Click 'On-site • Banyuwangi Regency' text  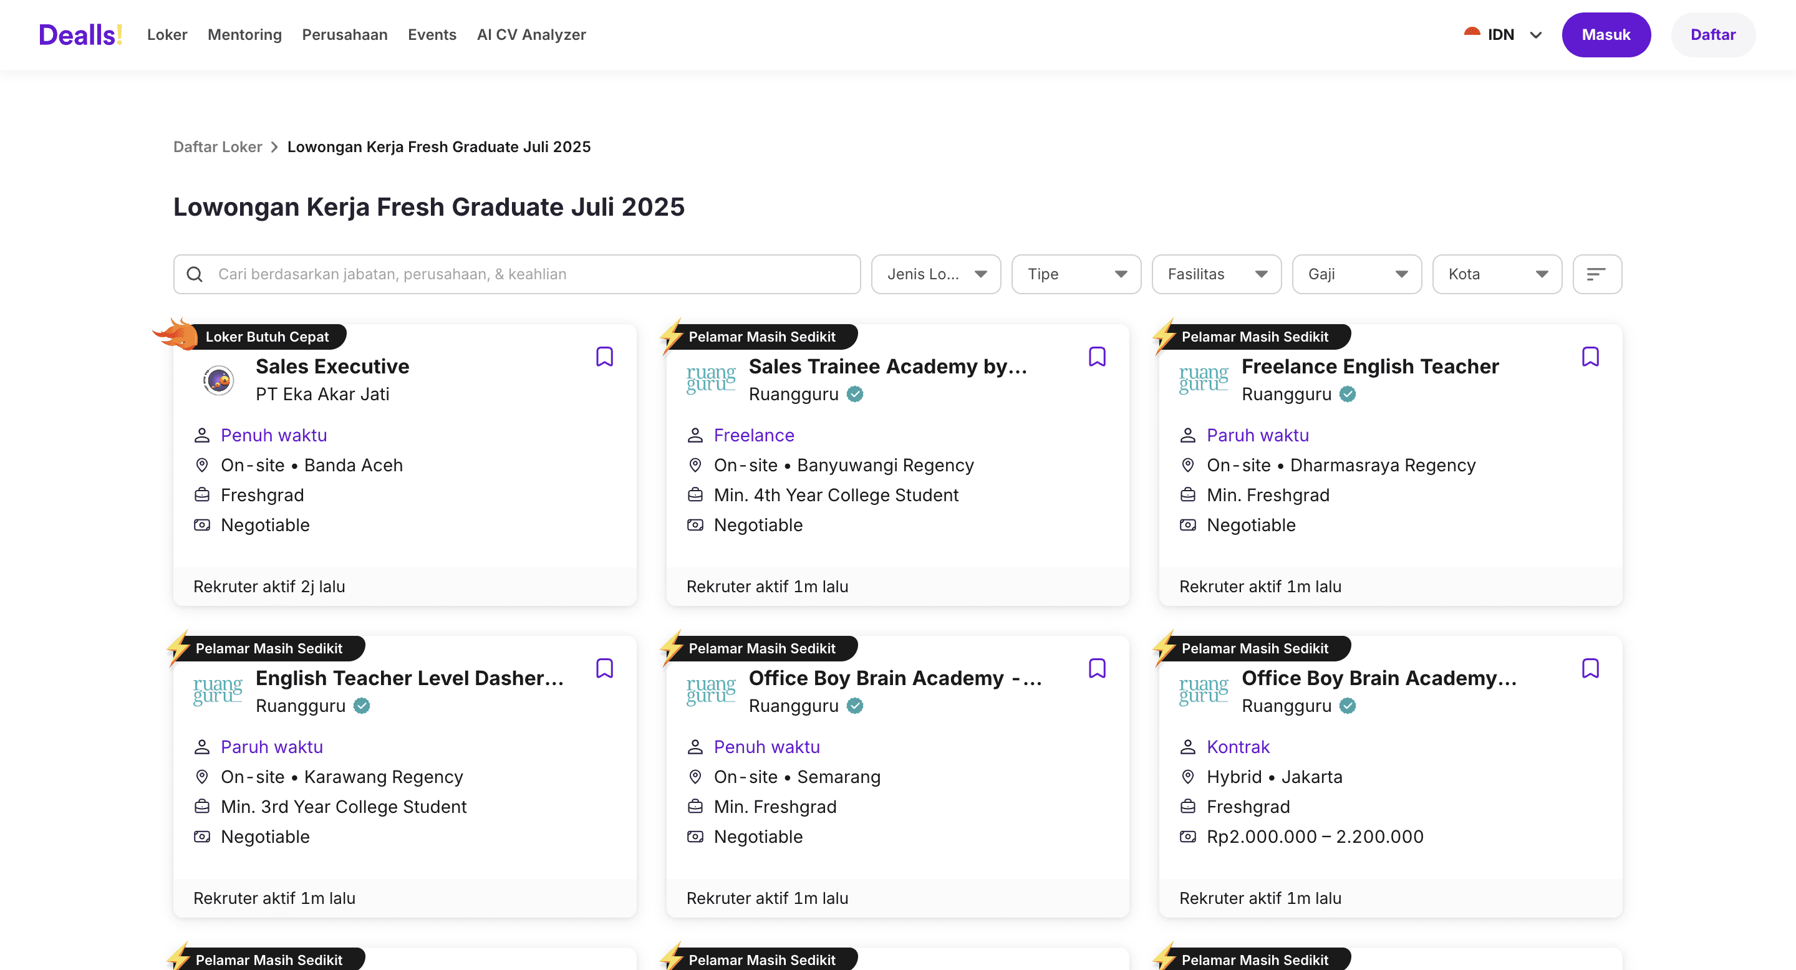844,465
